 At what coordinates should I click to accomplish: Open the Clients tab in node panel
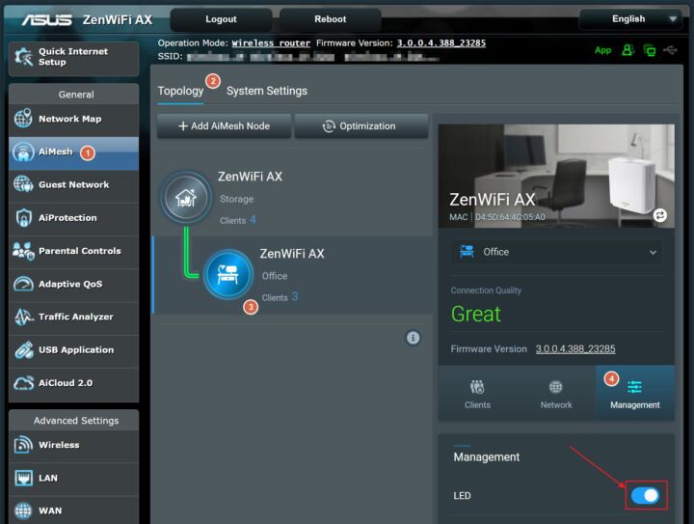point(477,394)
